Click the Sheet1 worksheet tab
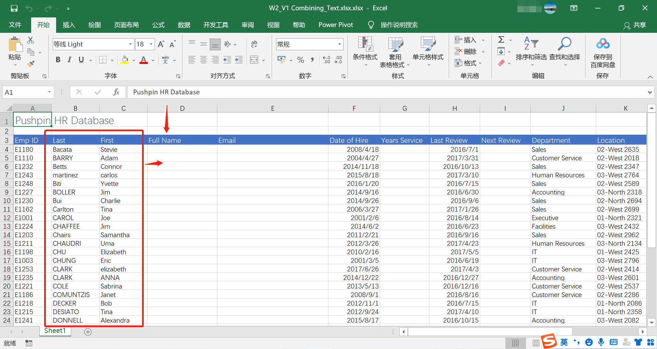The image size is (657, 349). coord(55,331)
